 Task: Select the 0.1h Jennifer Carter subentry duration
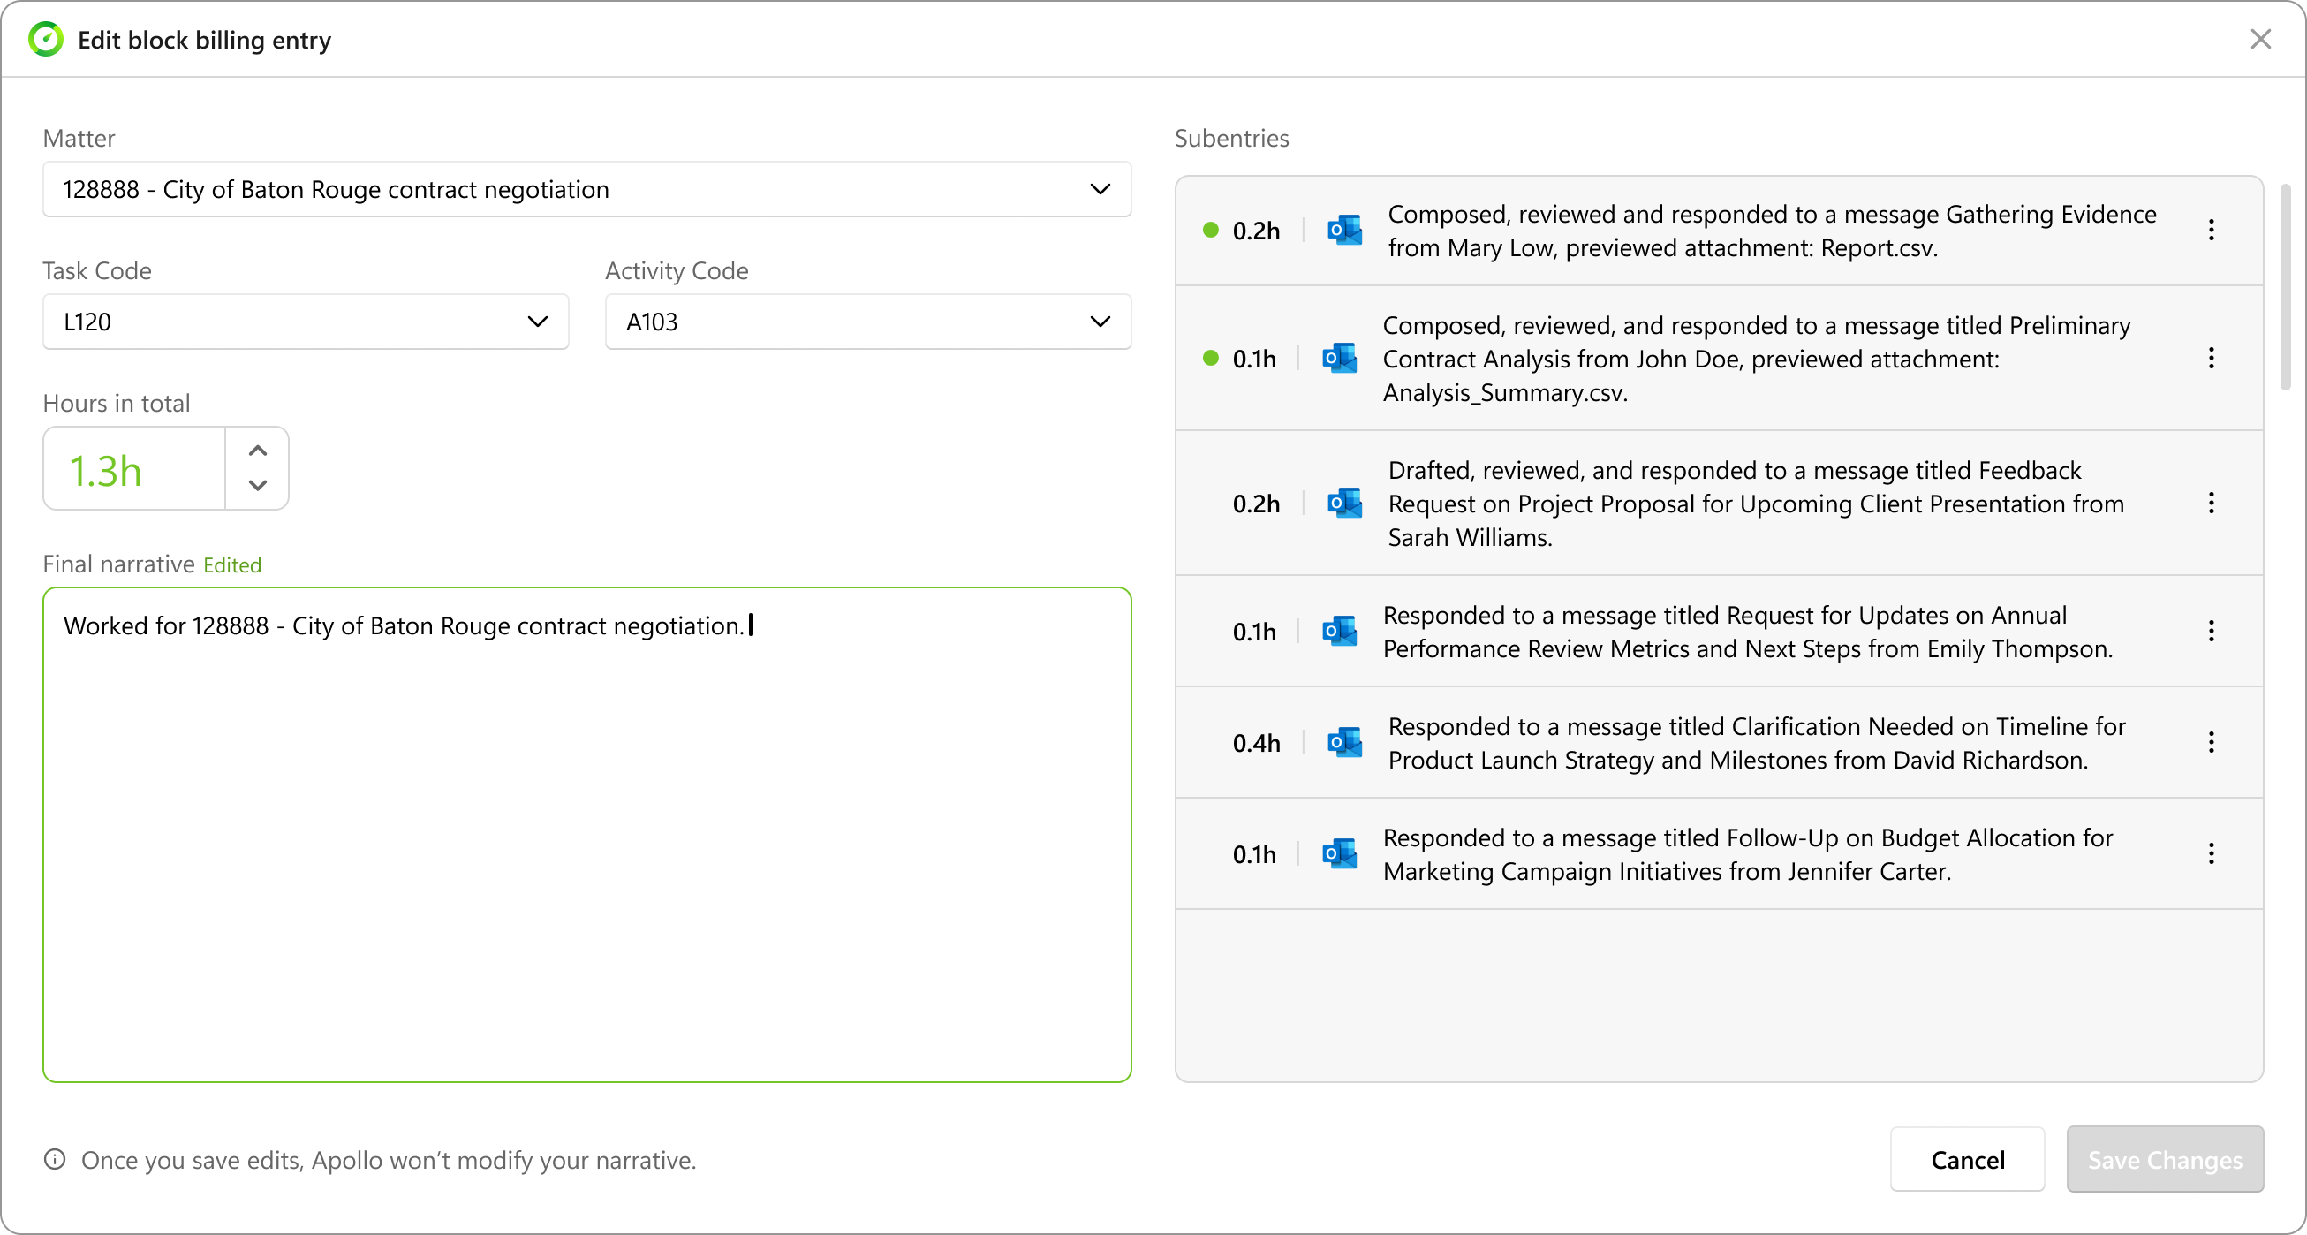(1254, 855)
